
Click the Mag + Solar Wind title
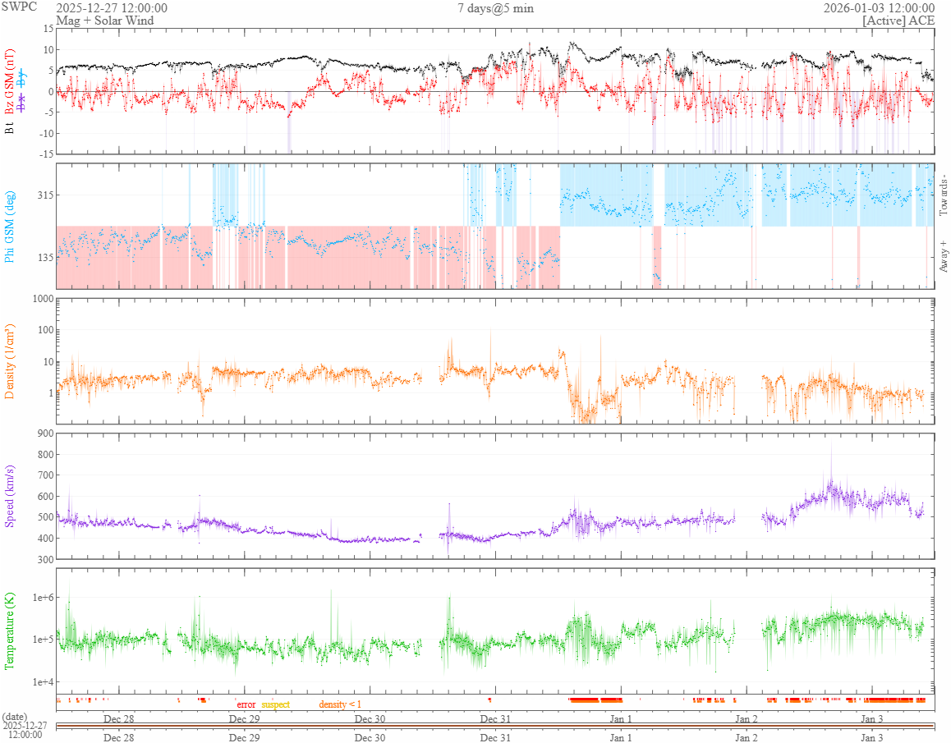point(105,21)
